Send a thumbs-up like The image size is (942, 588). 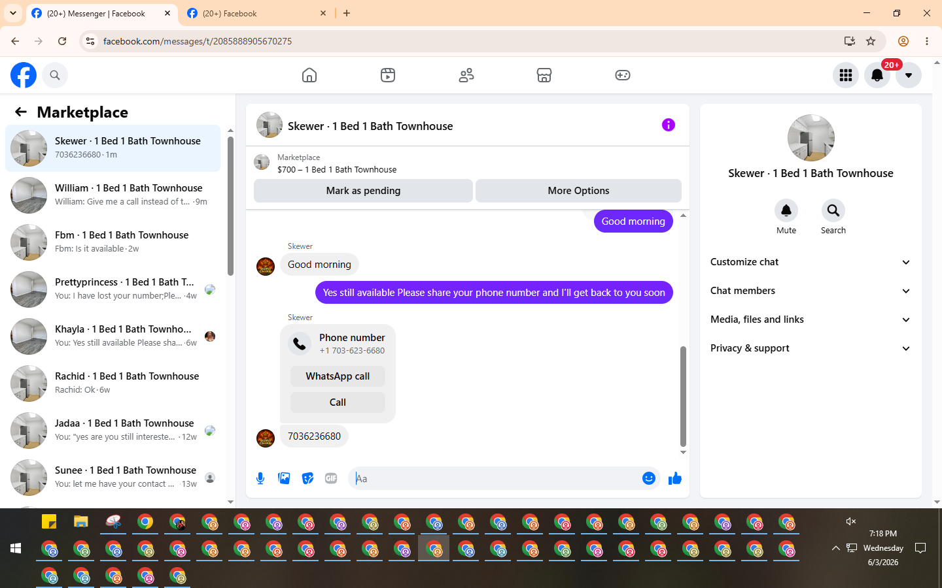(x=675, y=479)
